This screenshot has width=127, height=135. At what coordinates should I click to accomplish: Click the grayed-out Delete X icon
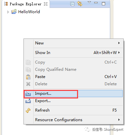tap(28, 84)
